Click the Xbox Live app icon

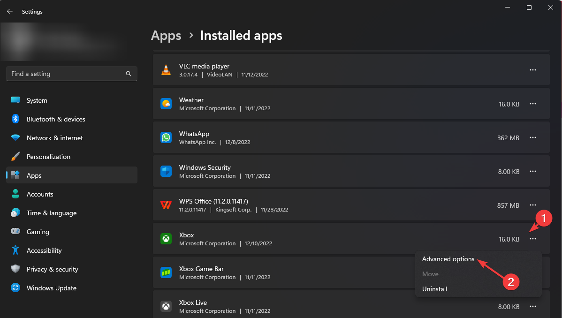[166, 306]
